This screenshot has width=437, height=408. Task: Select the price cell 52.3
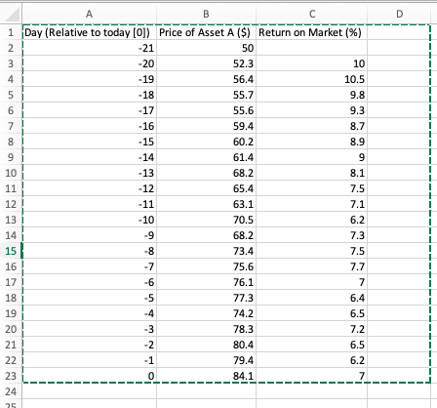206,63
